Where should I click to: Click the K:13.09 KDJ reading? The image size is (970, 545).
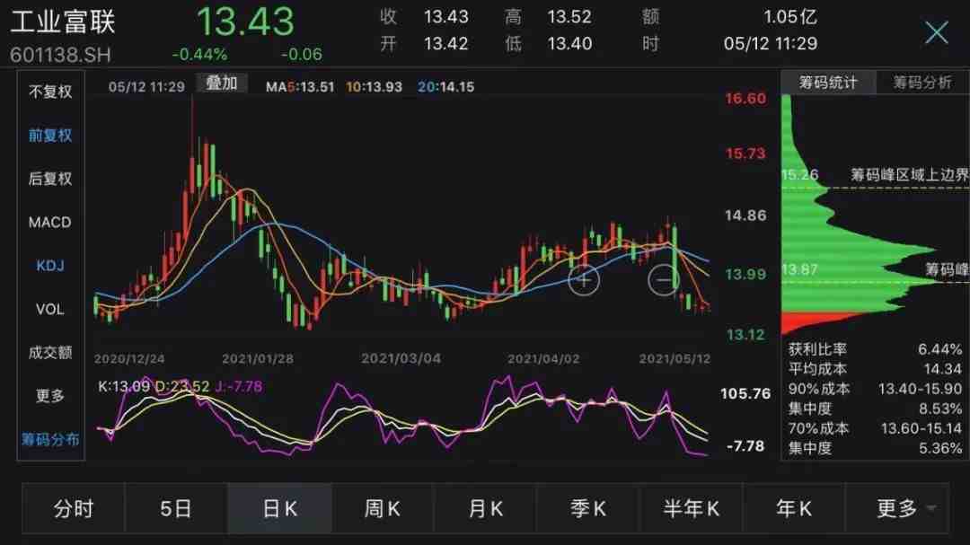[124, 387]
